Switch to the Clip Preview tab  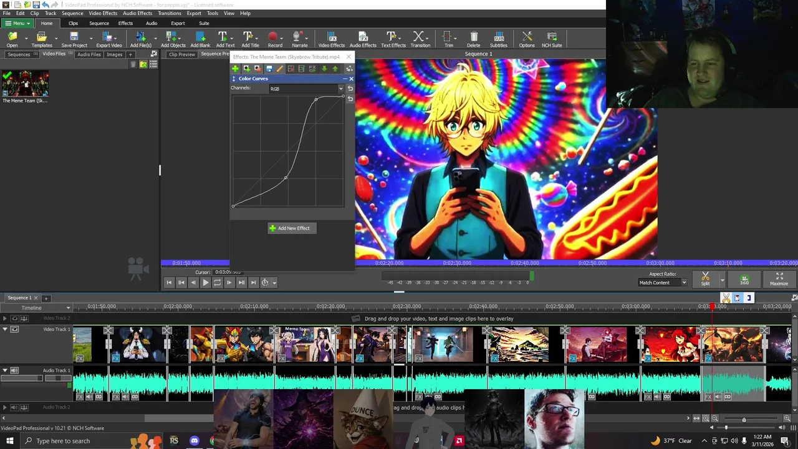[182, 54]
